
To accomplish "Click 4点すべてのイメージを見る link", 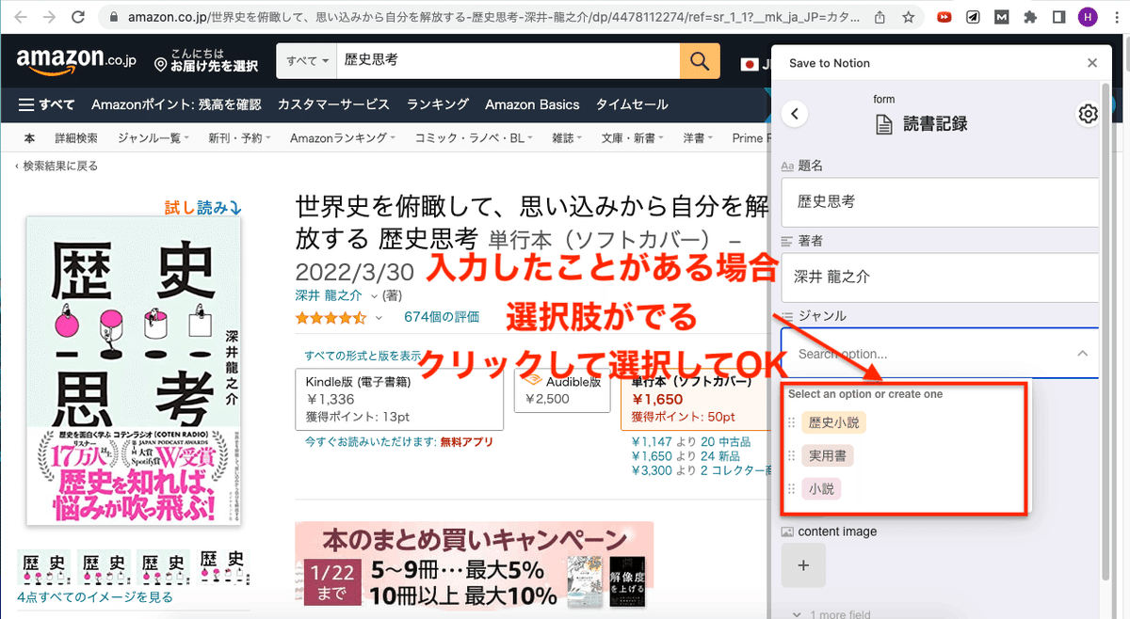I will pyautogui.click(x=95, y=596).
